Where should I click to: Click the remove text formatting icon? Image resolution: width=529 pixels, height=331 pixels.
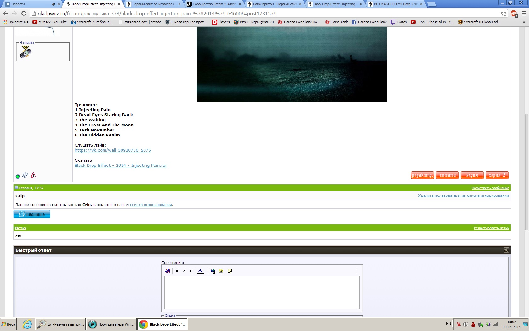[168, 271]
